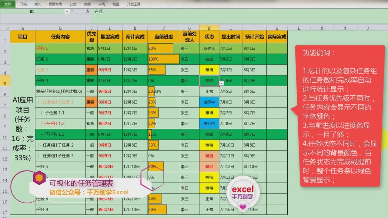Switch to the 开始 ribbon tab
Image resolution: width=388 pixels, height=218 pixels.
coord(23,4)
